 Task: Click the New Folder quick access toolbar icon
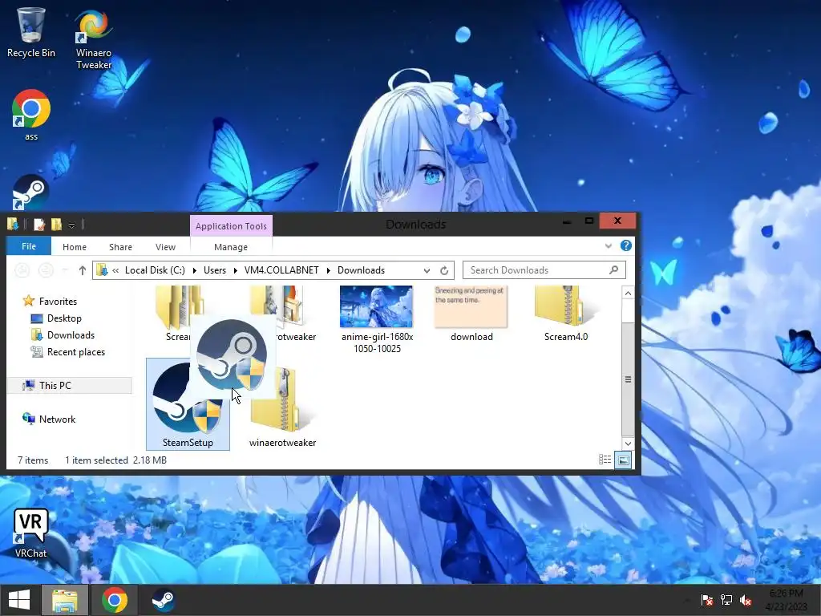[x=56, y=225]
